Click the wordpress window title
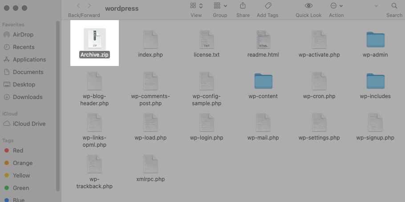 121,8
